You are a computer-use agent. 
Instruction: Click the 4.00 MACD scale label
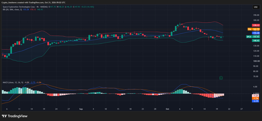click(255, 87)
